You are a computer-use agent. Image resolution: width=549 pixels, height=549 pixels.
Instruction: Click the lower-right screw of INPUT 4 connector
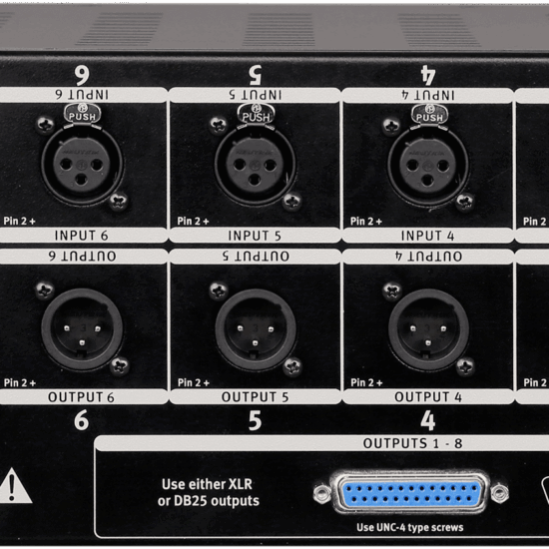[x=465, y=203]
